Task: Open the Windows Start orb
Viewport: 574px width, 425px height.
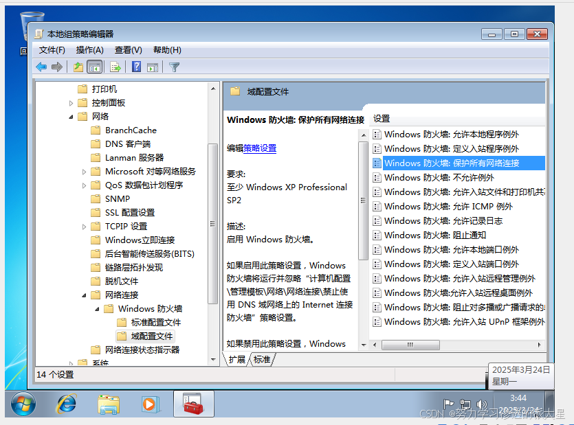Action: pyautogui.click(x=23, y=404)
